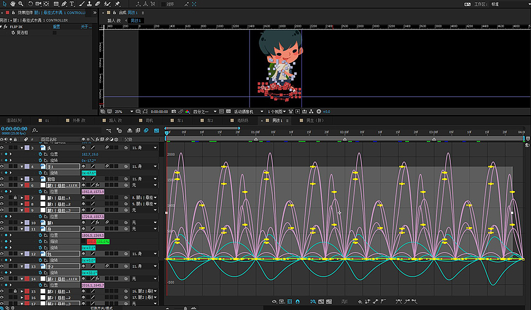Select the Clone Stamp tool
The image size is (531, 310).
click(90, 4)
